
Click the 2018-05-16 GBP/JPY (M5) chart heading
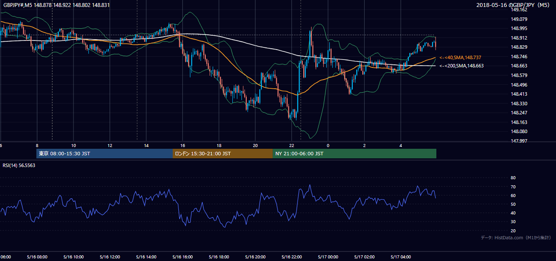coord(514,5)
